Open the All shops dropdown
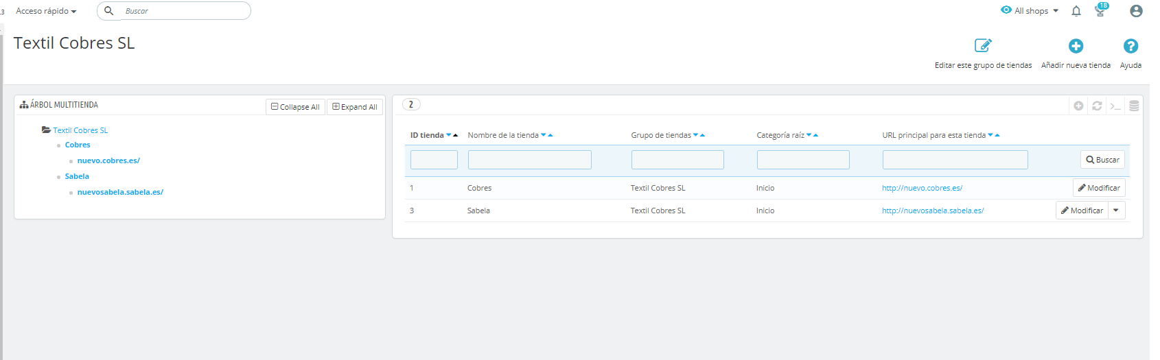Image resolution: width=1160 pixels, height=360 pixels. [1030, 11]
